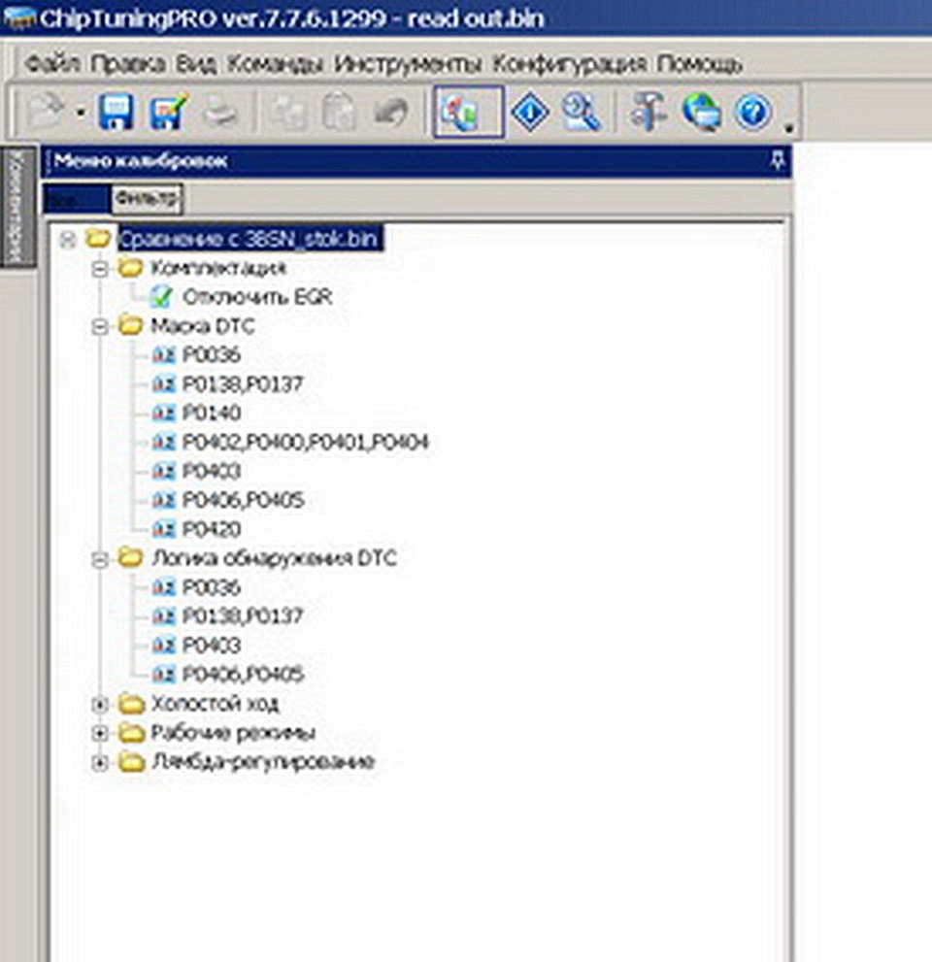The height and width of the screenshot is (962, 932).
Task: Select the Комплектация folder label
Action: (218, 268)
